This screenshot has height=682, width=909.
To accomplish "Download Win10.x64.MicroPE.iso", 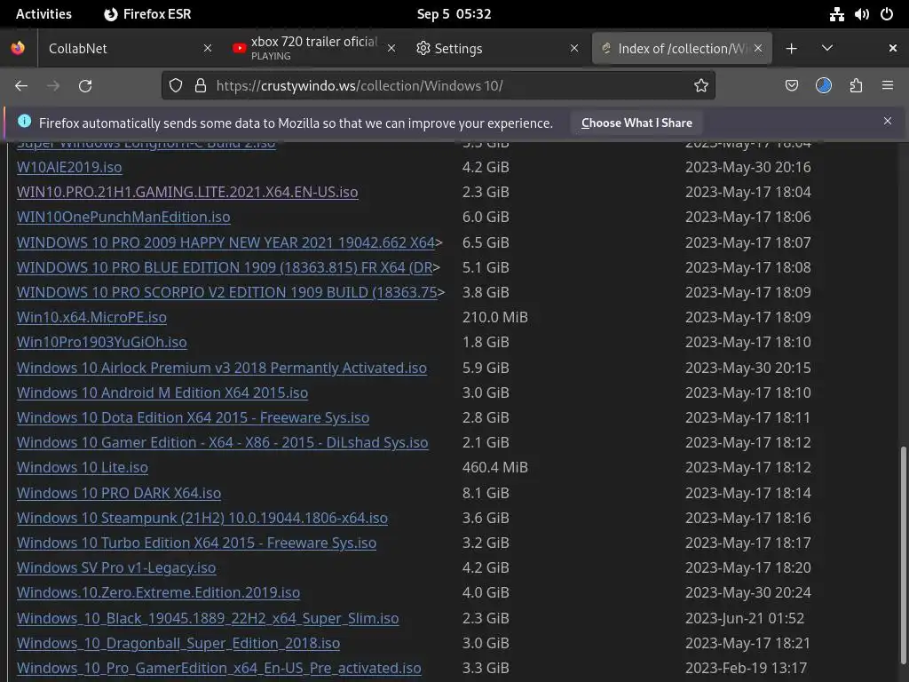I will 91,317.
